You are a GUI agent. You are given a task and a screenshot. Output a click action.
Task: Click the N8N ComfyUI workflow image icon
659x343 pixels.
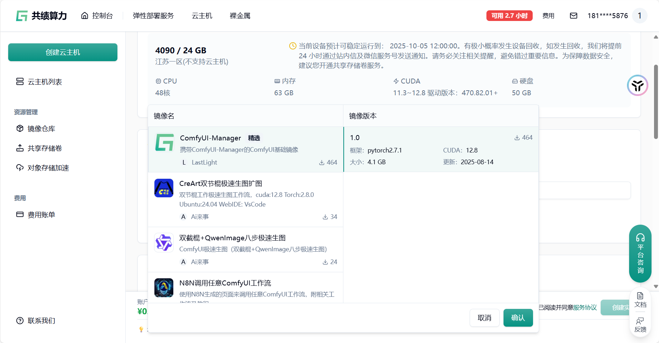[x=164, y=288]
